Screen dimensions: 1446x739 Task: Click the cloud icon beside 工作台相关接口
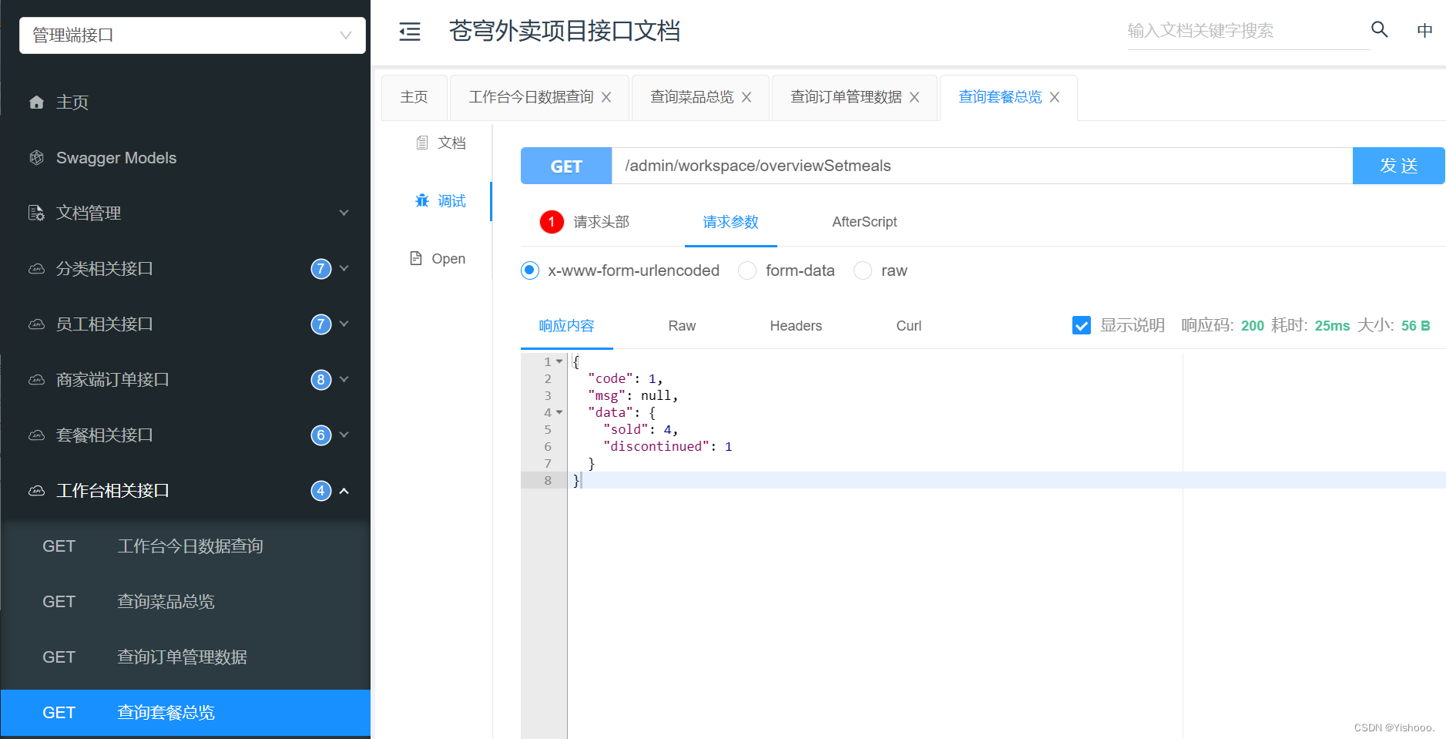coord(36,491)
